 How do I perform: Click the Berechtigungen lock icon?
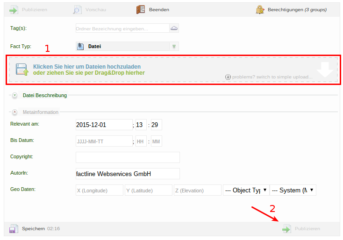pos(260,9)
